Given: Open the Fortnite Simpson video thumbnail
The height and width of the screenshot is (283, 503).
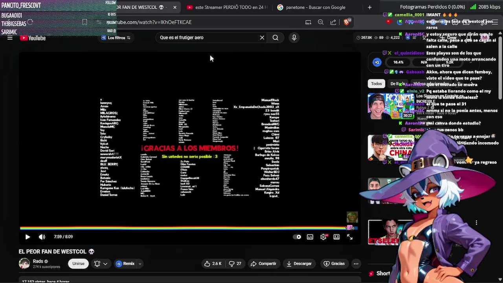Looking at the screenshot, I should click(x=391, y=106).
